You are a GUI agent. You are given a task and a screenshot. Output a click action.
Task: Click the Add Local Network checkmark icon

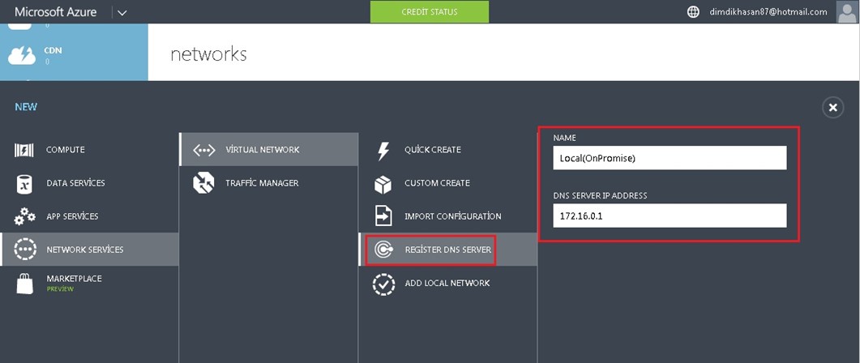pyautogui.click(x=383, y=284)
